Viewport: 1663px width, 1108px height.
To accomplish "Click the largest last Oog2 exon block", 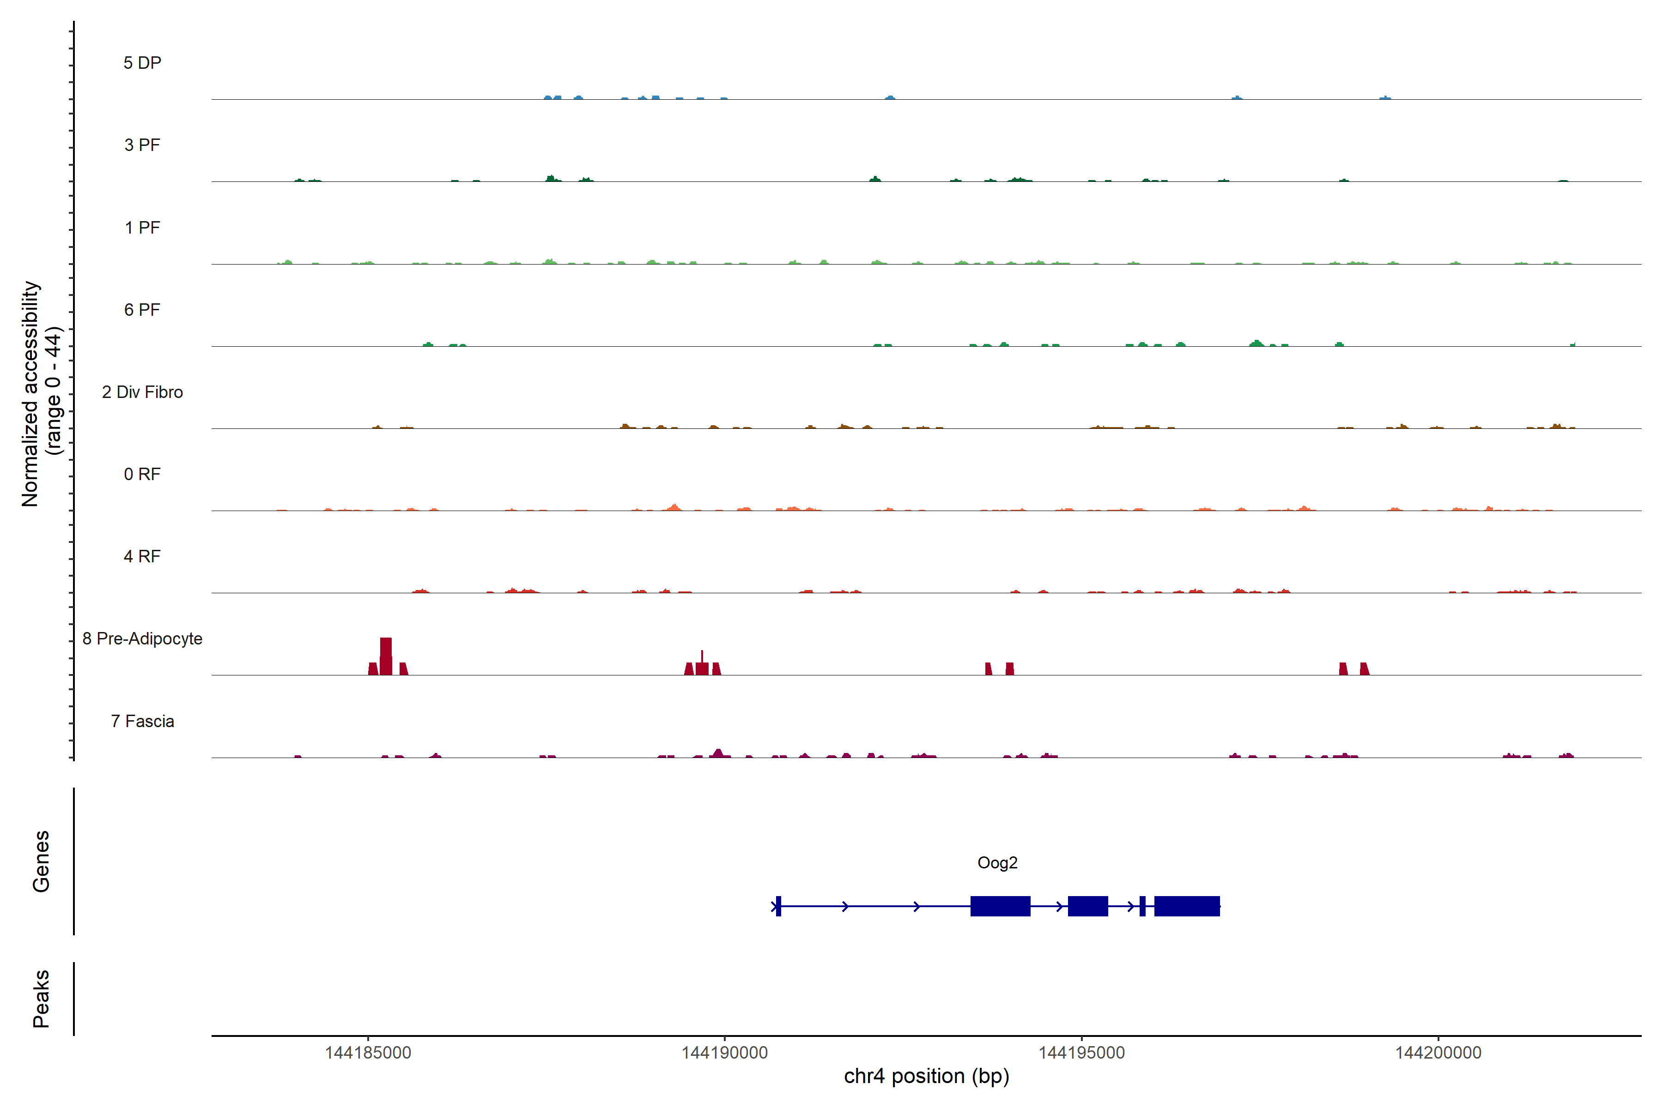I will pos(1186,906).
